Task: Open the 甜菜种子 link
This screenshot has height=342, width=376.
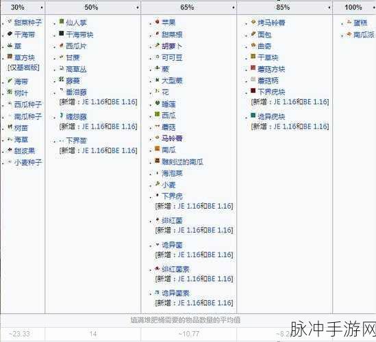Action: 28,23
